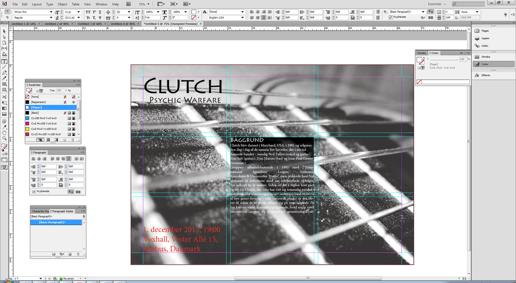The image size is (516, 283).
Task: Select the [Black] swatch
Action: coord(51,113)
